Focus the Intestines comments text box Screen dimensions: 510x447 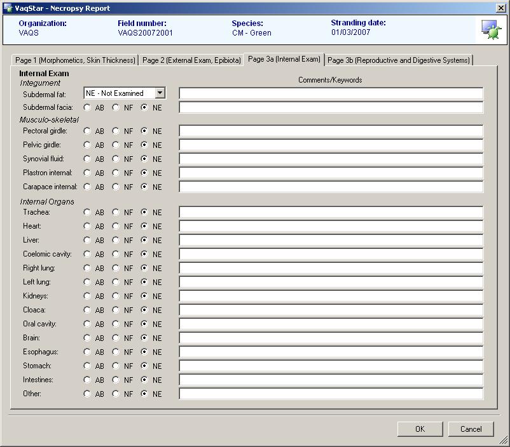[x=331, y=380]
